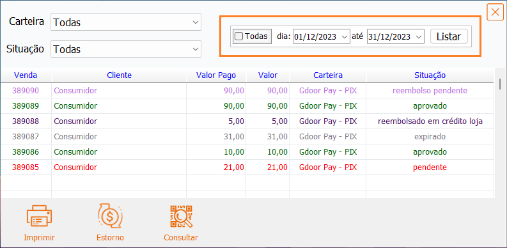The image size is (507, 248).
Task: Click the 'reembolso pendente' status cell
Action: [x=430, y=91]
